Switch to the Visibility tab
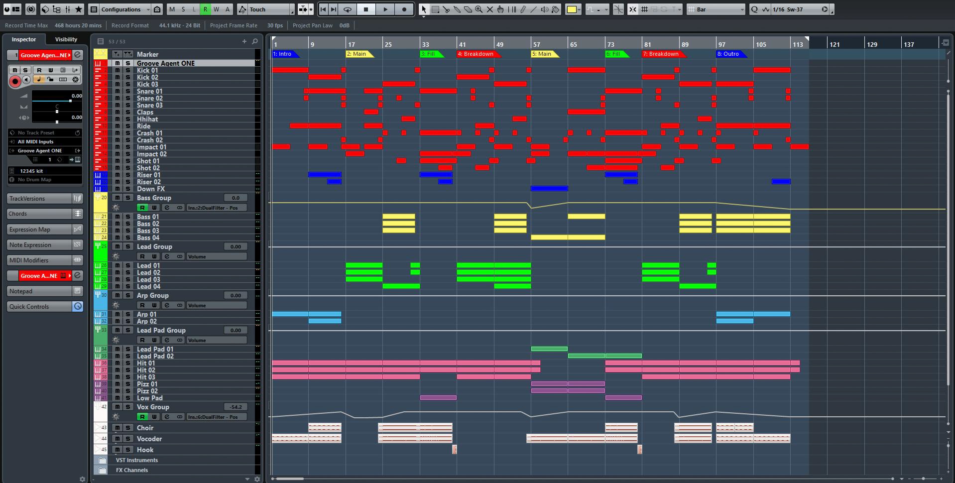 [x=65, y=39]
